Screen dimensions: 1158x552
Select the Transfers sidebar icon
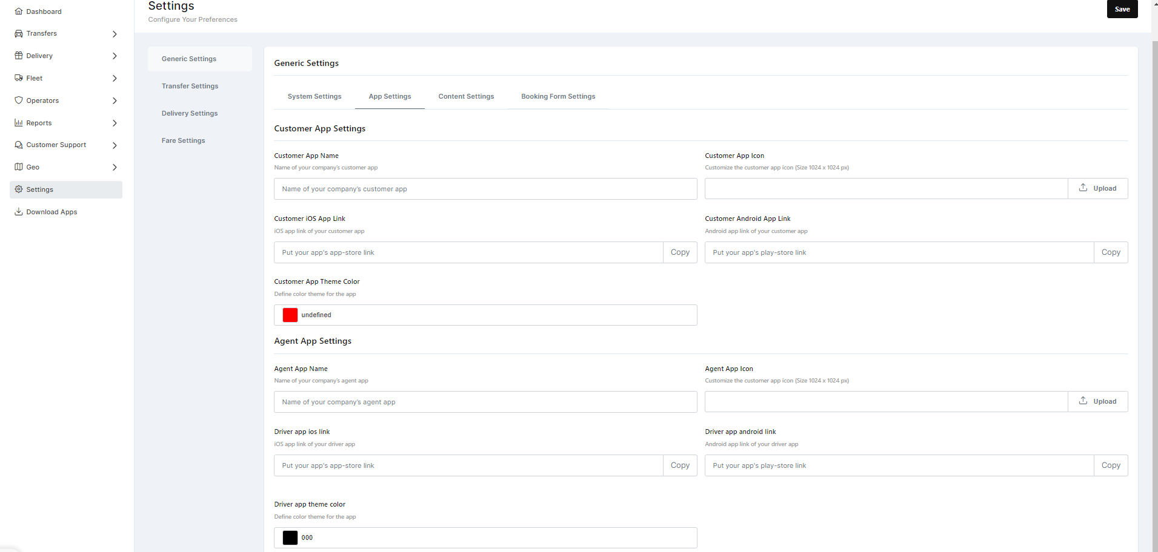pyautogui.click(x=19, y=33)
